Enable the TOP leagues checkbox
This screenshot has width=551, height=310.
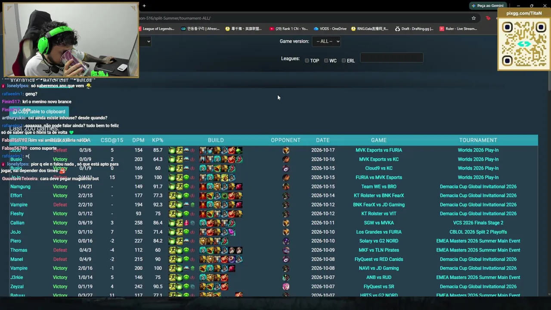307,61
